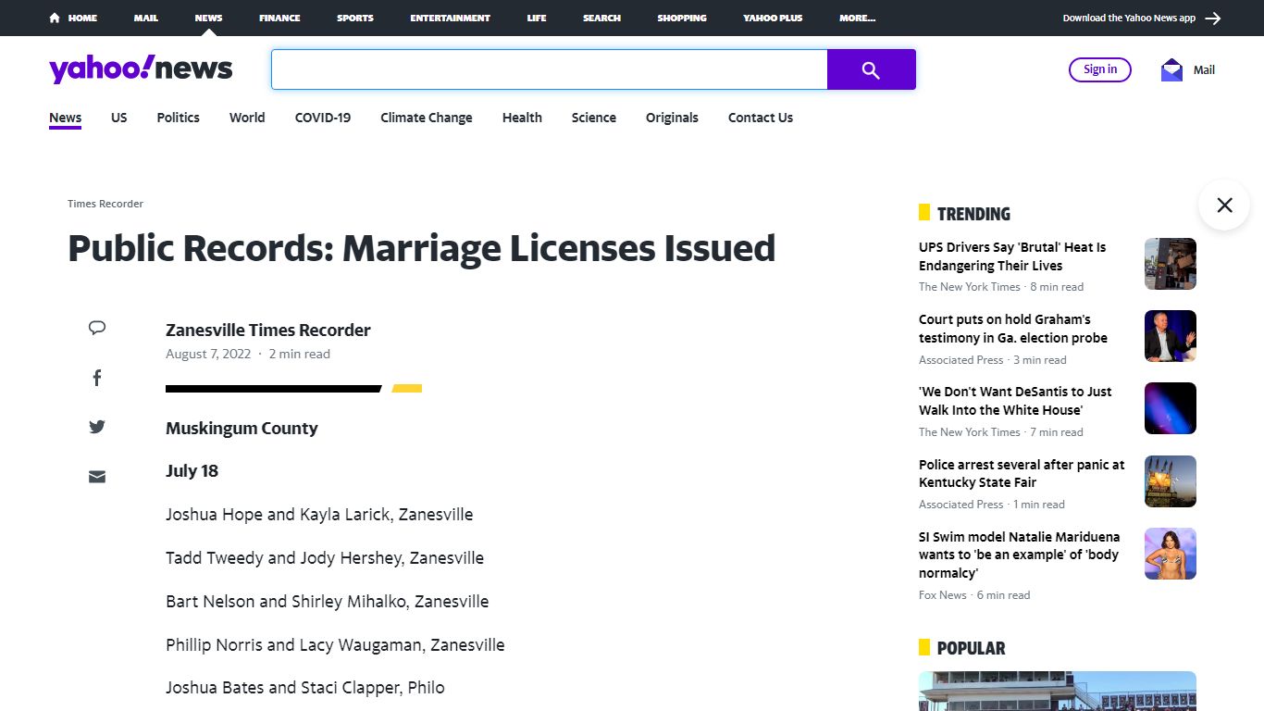1264x711 pixels.
Task: Open MAIL in the top navigation bar
Action: tap(145, 18)
